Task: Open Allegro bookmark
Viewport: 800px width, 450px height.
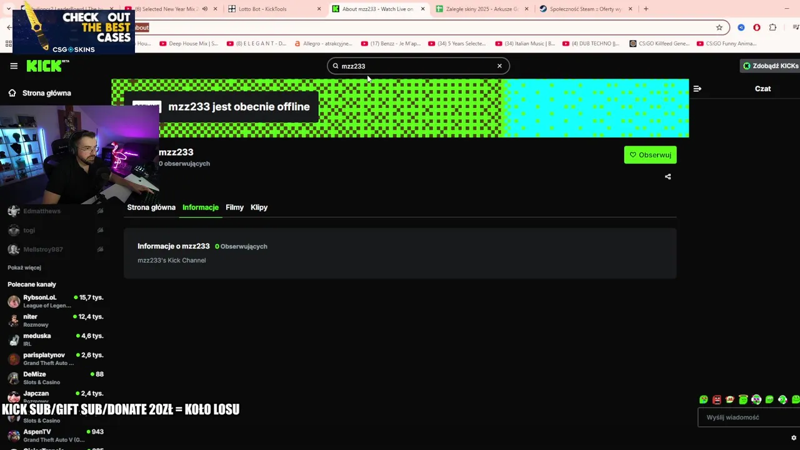Action: coord(322,44)
